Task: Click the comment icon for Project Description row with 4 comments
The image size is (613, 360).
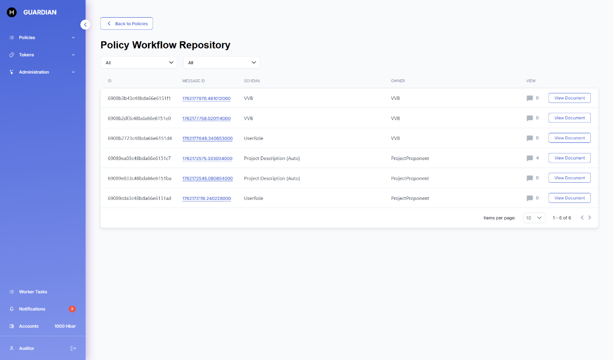Action: click(x=530, y=159)
